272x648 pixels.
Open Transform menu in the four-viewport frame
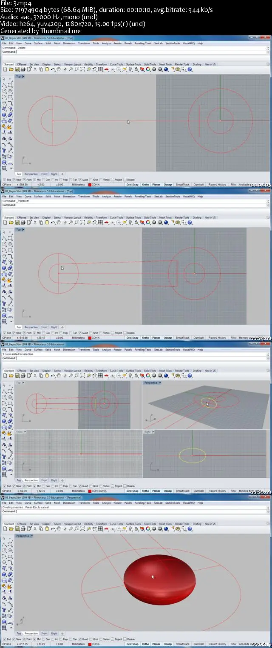(84, 350)
